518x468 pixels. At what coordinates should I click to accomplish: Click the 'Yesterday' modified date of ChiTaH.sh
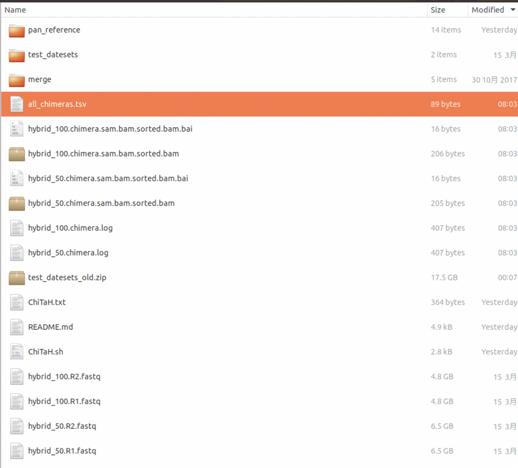pos(499,351)
